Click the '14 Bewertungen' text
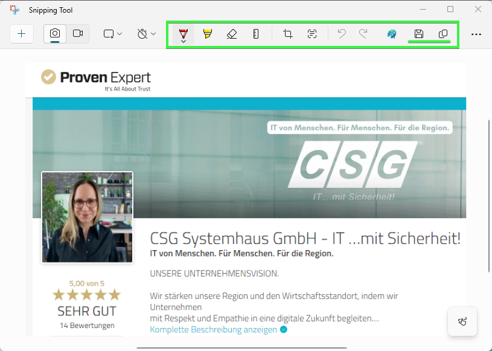 coord(87,326)
